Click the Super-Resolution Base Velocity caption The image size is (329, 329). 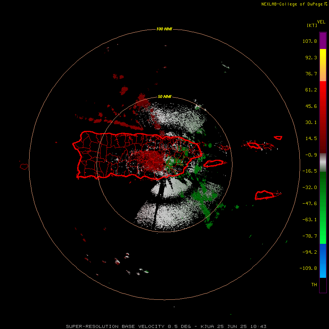point(166,326)
